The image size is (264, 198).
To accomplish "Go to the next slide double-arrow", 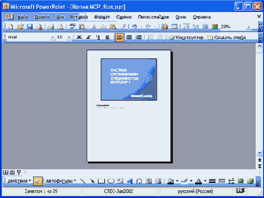I will [x=260, y=166].
